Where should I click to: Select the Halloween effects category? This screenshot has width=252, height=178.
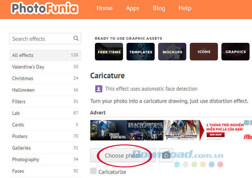[24, 90]
